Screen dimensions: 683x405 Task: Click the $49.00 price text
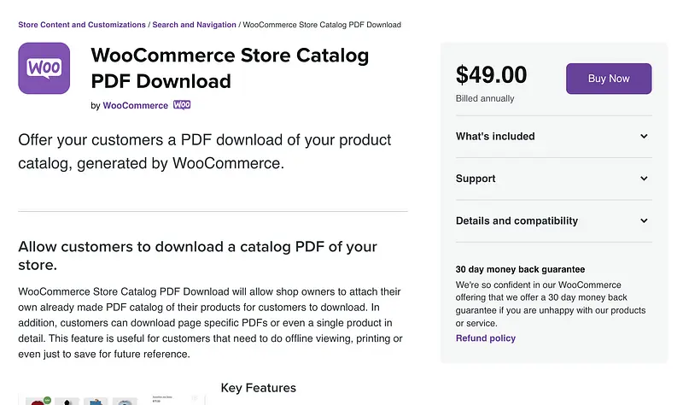click(x=491, y=75)
